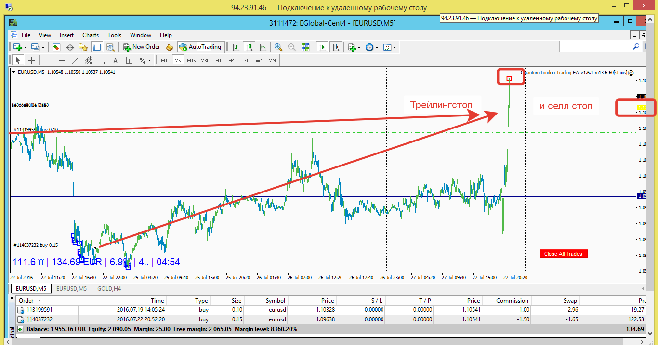Select the M15 timeframe
Viewport: 658px width, 345px height.
[x=191, y=60]
